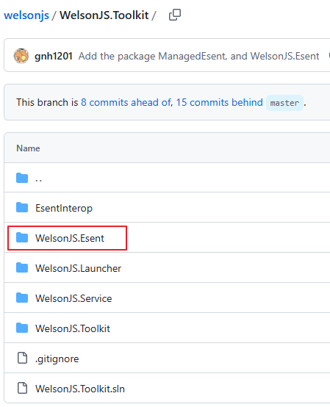Click the WelsonJS.Launcher folder icon
Viewport: 330px width, 407px height.
tap(22, 268)
